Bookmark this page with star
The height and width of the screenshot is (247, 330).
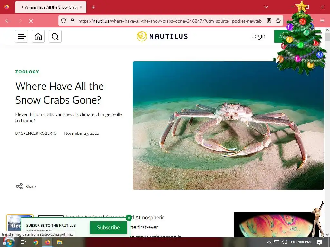(278, 21)
